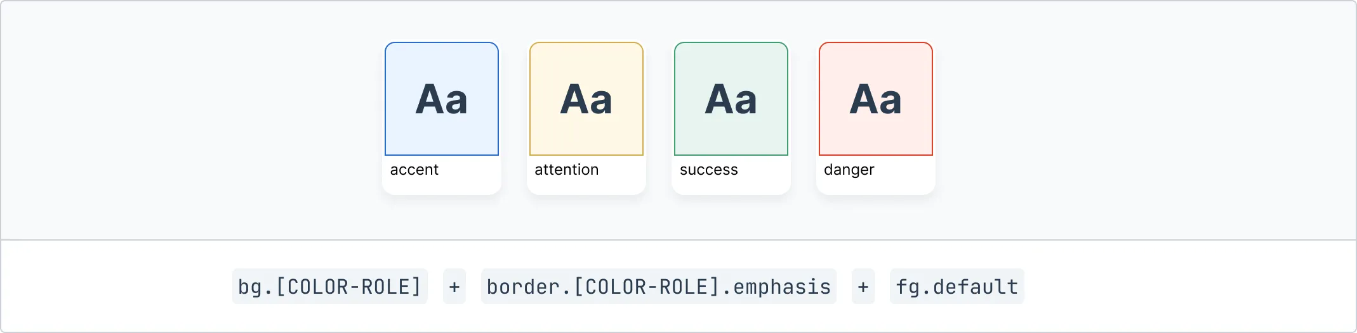Image resolution: width=1357 pixels, height=333 pixels.
Task: Click the 'Aa' text in success card
Action: [731, 100]
